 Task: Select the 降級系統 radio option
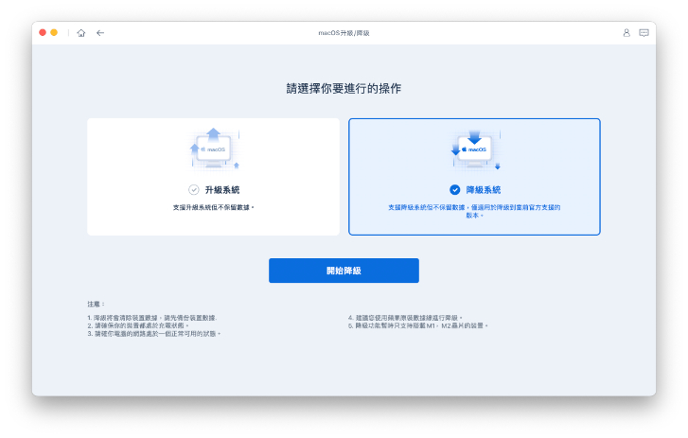coord(455,190)
